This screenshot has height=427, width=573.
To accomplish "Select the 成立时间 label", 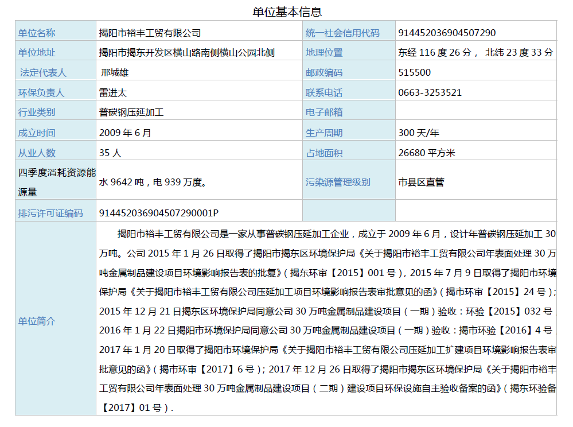I will (x=37, y=133).
